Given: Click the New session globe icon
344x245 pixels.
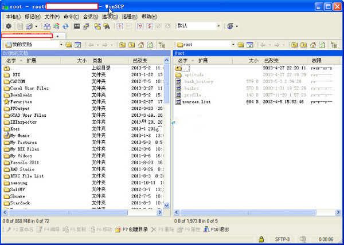Looking at the screenshot, I should point(230,26).
